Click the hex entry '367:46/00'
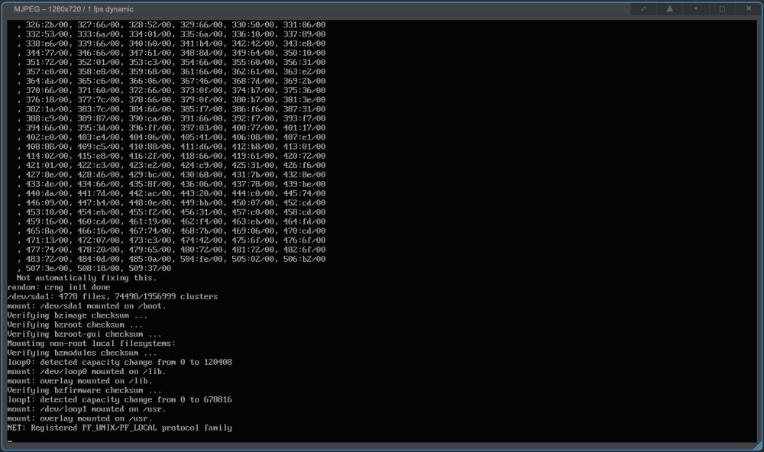This screenshot has width=764, height=452. 201,81
